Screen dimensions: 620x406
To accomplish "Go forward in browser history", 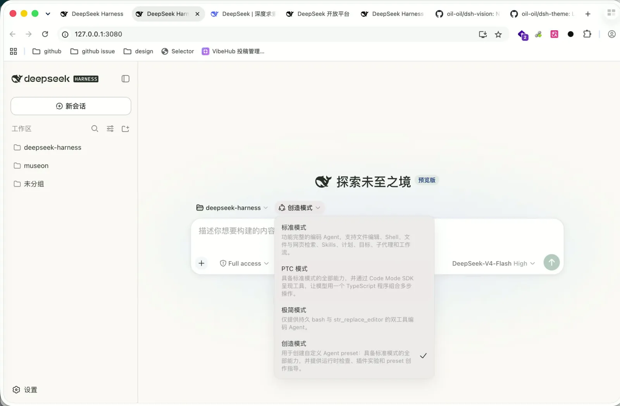I will tap(29, 34).
